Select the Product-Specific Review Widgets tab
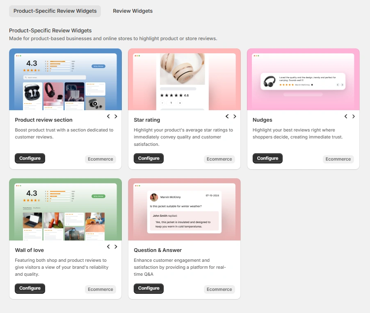The height and width of the screenshot is (313, 370). 55,11
